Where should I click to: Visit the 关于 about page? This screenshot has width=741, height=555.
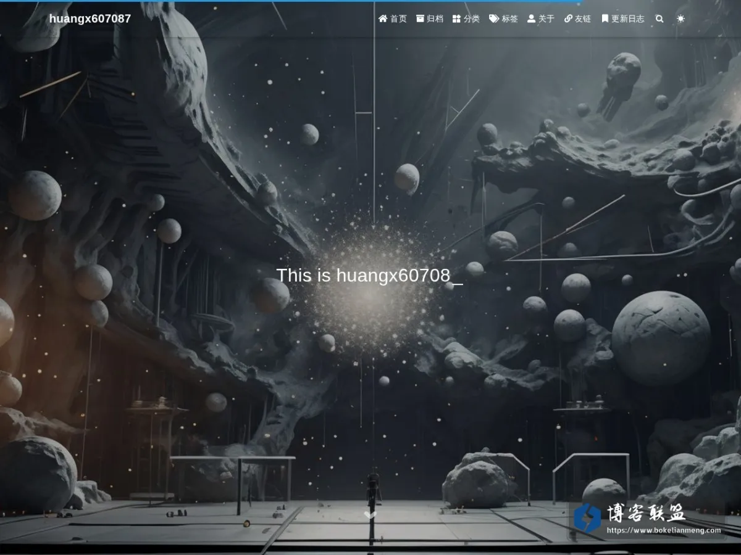point(541,18)
